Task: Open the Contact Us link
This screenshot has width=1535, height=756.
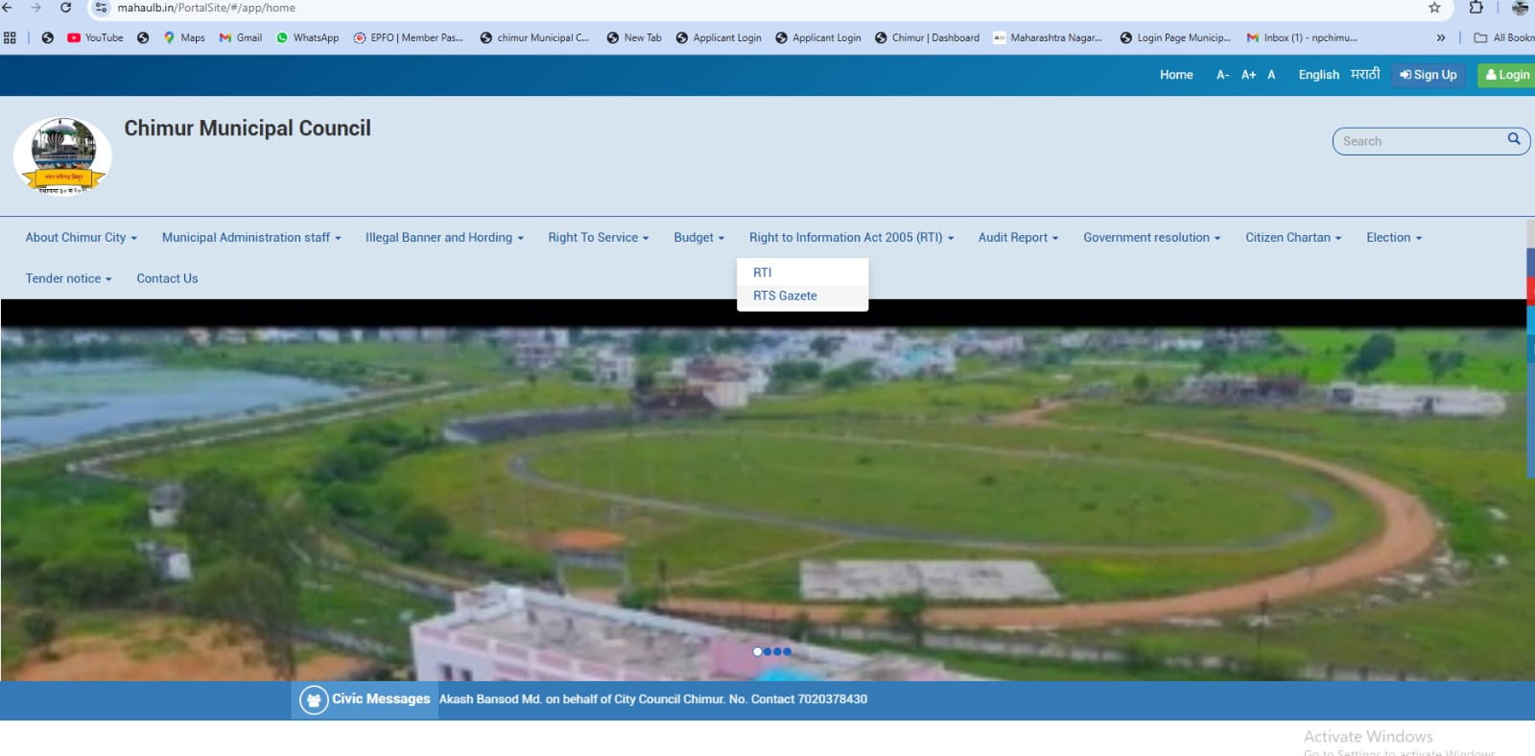Action: click(x=167, y=279)
